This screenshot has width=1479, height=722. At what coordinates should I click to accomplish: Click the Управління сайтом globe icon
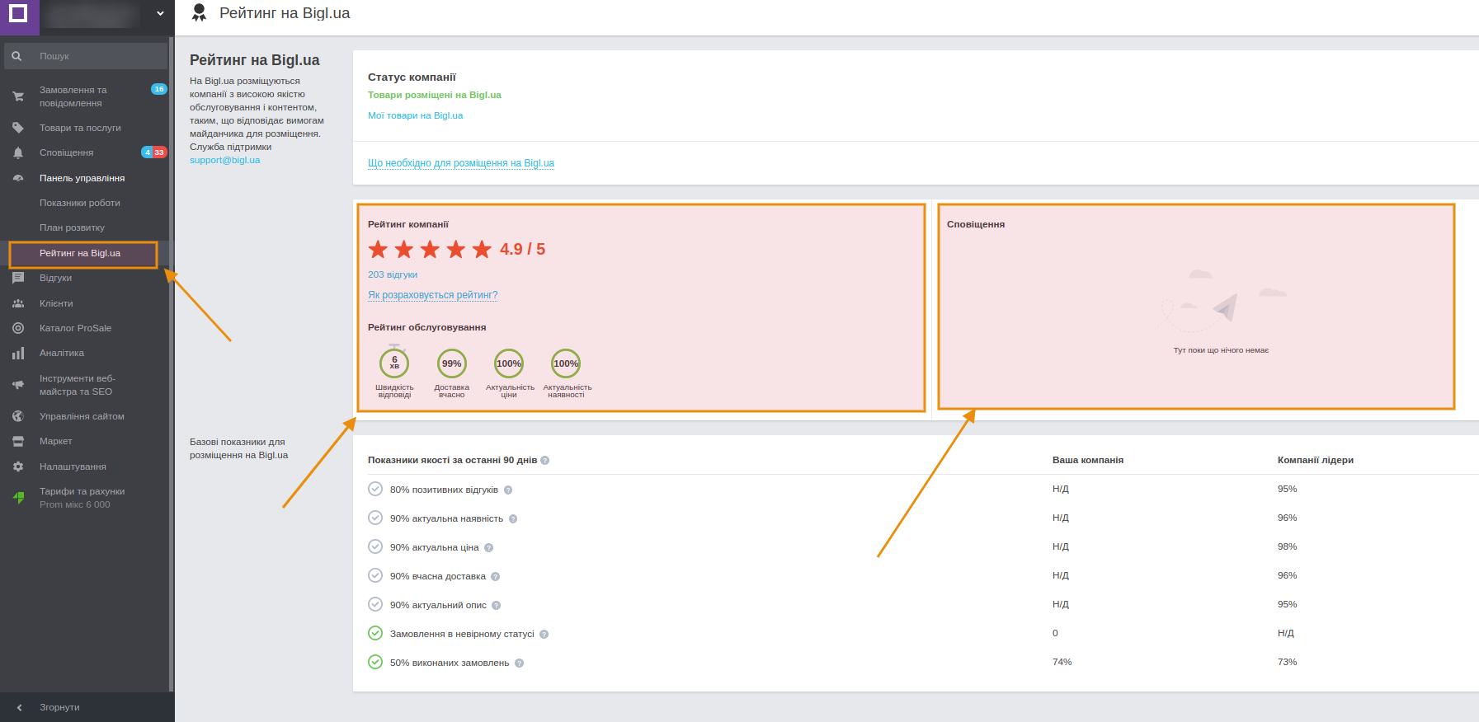(18, 416)
